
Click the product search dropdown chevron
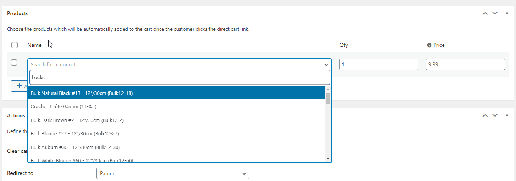click(x=326, y=65)
